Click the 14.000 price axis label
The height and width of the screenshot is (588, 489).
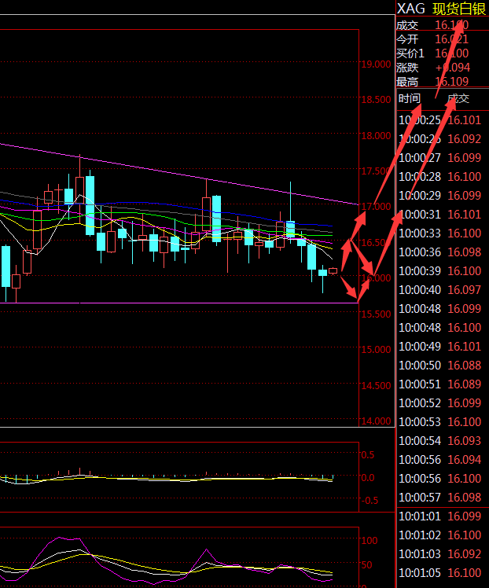[x=376, y=421]
